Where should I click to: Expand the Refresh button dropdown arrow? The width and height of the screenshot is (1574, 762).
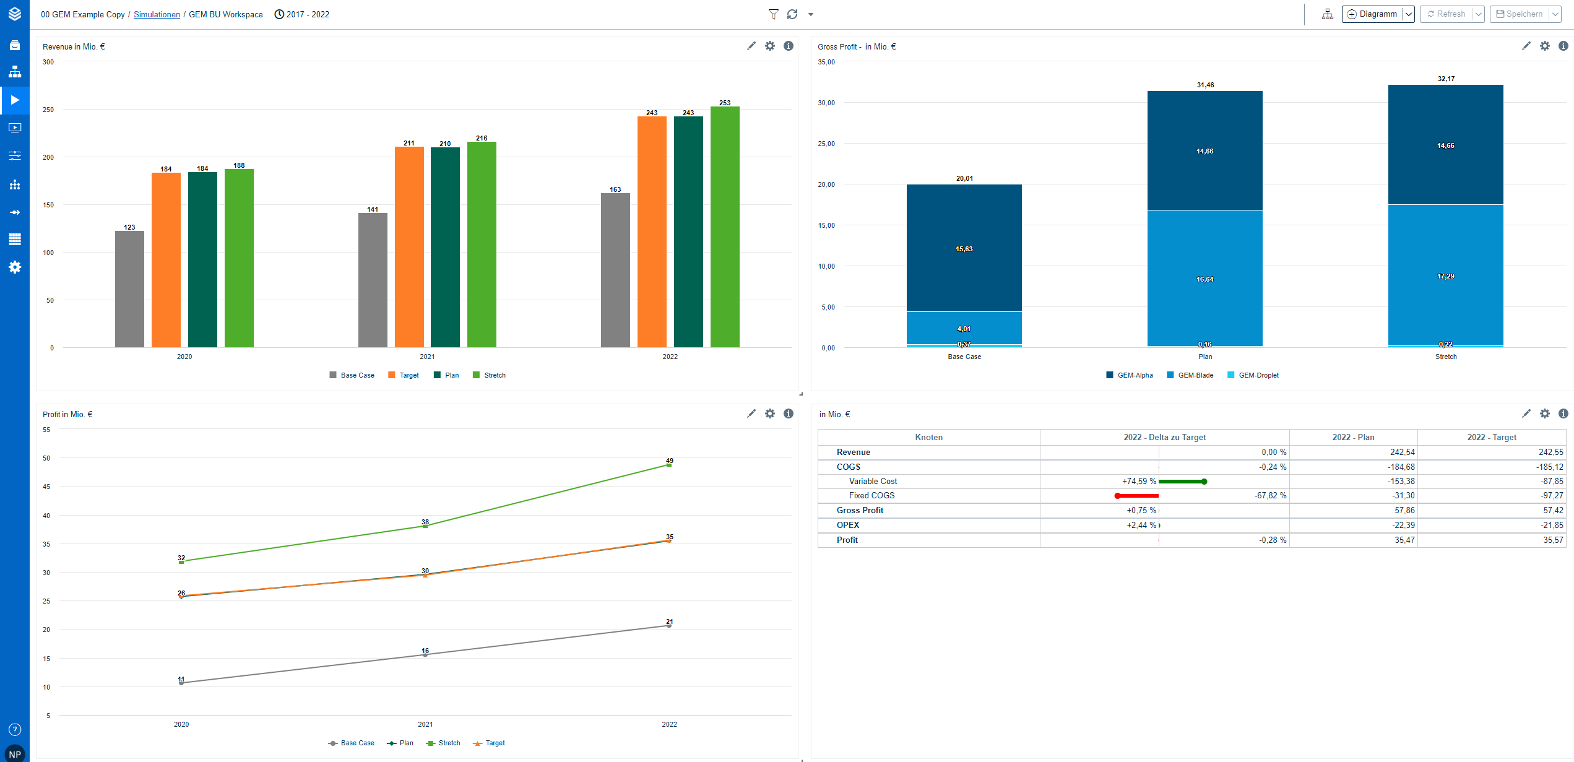[1478, 14]
